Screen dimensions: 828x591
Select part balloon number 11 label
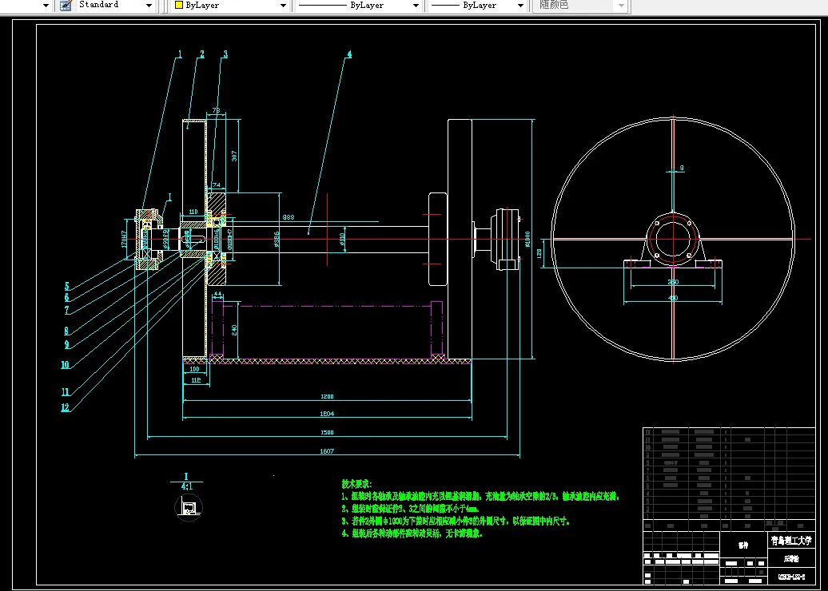click(x=65, y=391)
